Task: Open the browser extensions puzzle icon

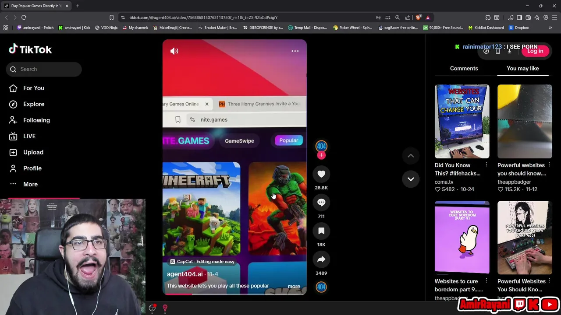Action: 488,17
